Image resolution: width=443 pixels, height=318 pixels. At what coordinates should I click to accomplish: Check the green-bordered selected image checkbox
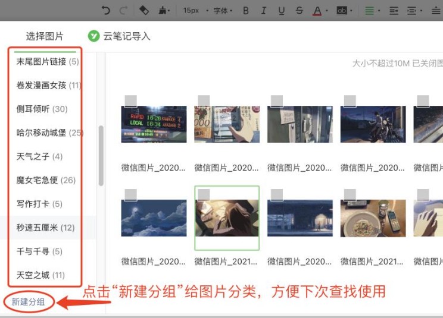[x=204, y=195]
